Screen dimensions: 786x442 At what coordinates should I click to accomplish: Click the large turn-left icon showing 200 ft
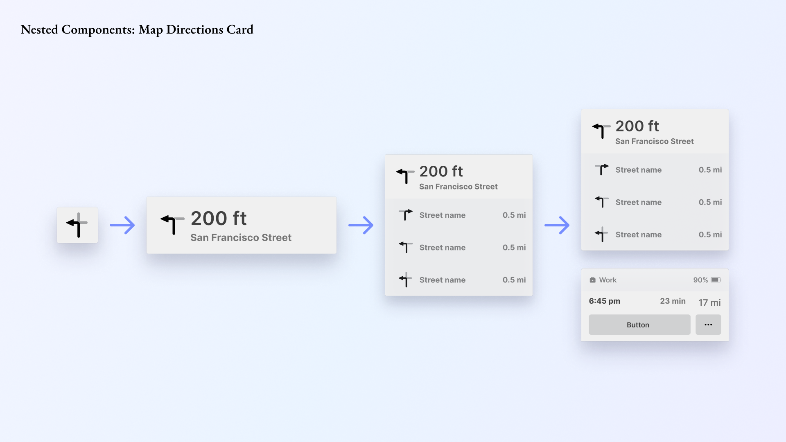click(170, 224)
